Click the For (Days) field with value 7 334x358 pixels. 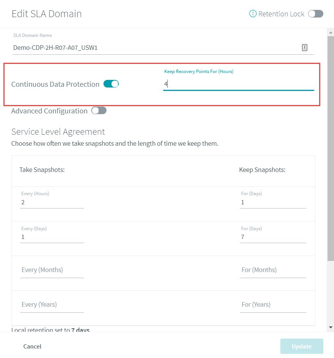(x=273, y=237)
